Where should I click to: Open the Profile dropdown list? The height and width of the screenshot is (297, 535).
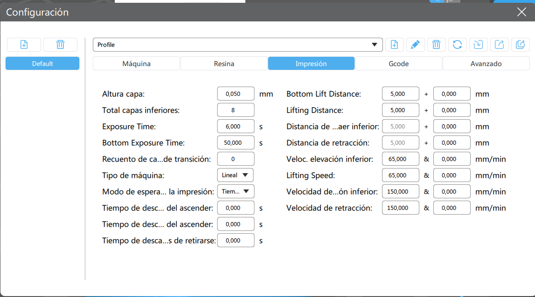(238, 45)
